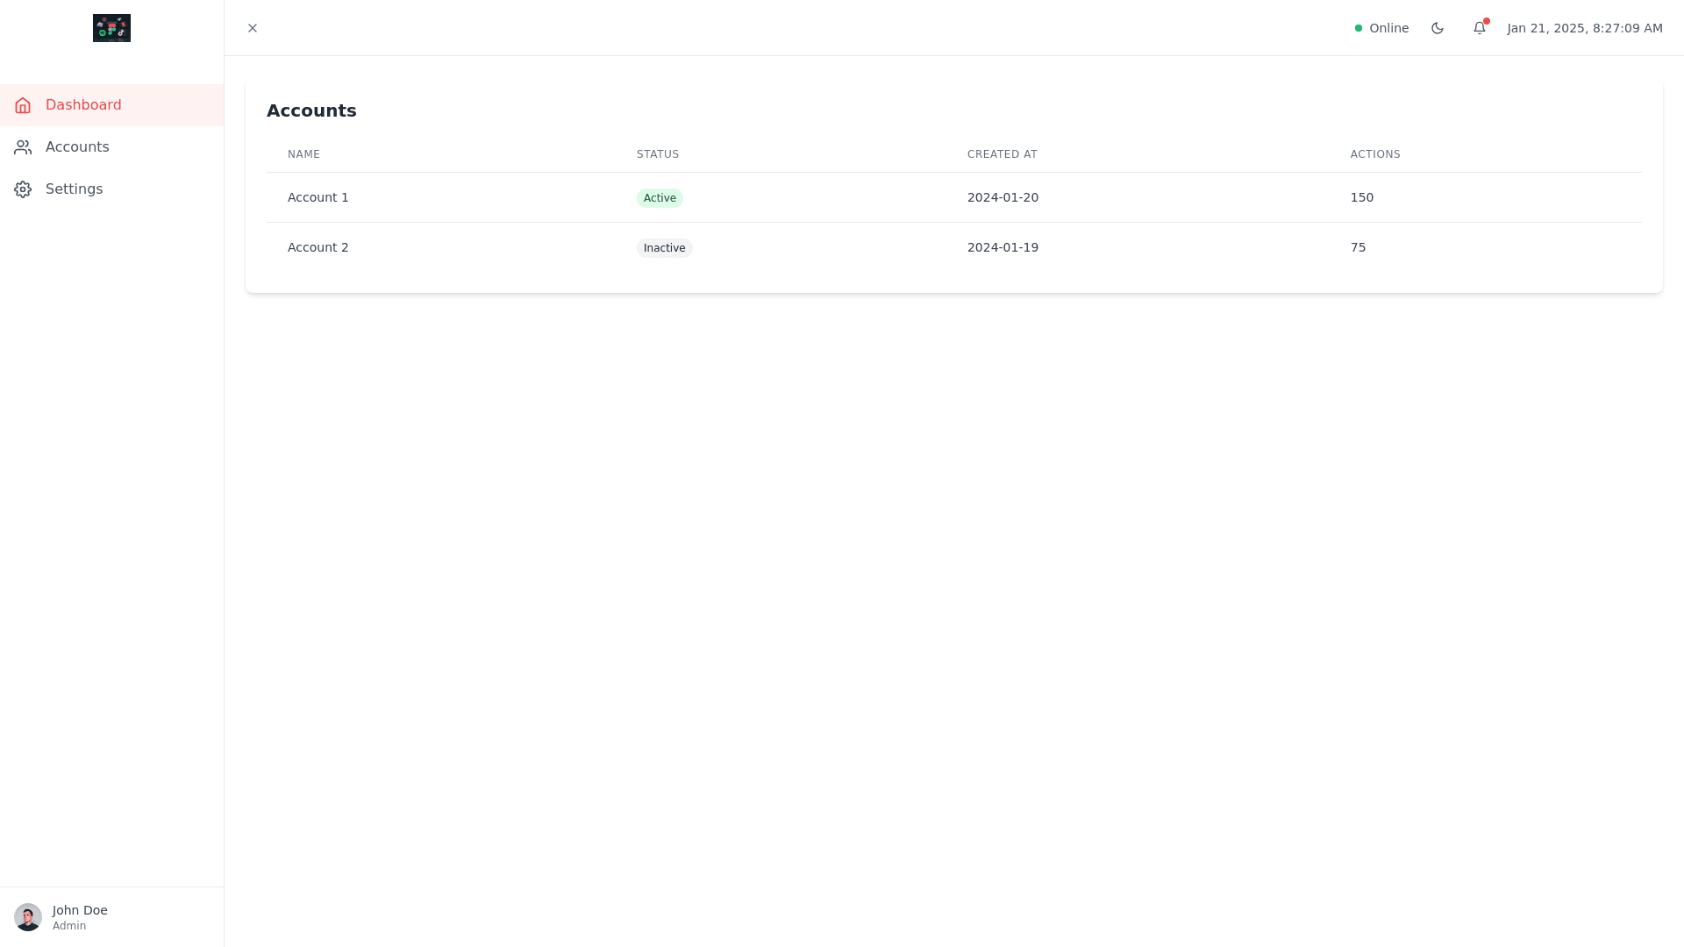
Task: Open the NAME column header sort
Action: (x=303, y=154)
